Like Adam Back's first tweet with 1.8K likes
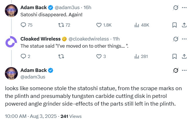Viewport: 191px width, 121px height. click(99, 25)
